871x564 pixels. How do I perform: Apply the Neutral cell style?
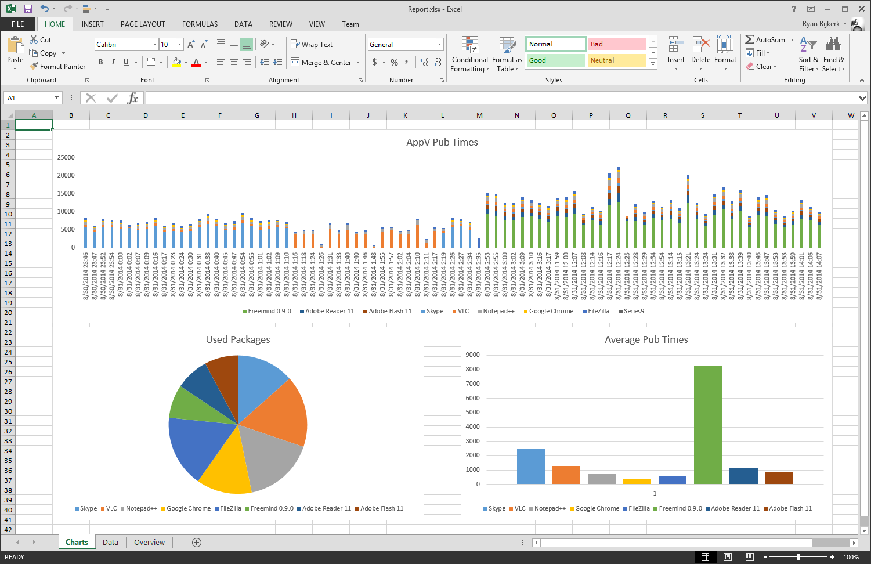click(617, 60)
